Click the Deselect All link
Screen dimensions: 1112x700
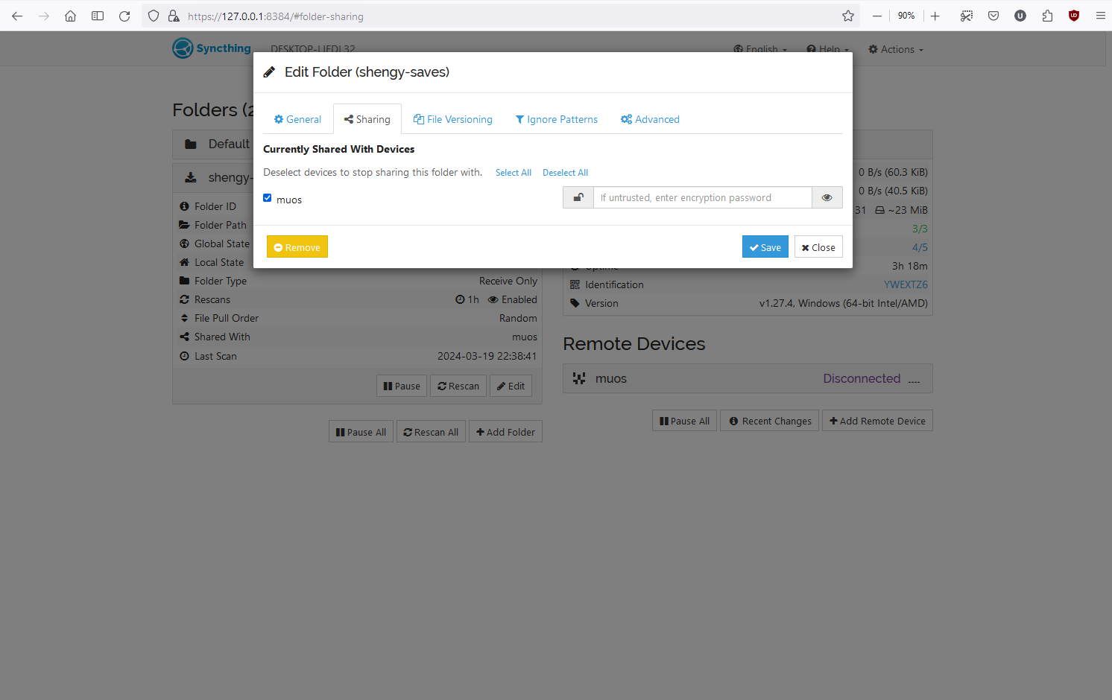pyautogui.click(x=565, y=173)
